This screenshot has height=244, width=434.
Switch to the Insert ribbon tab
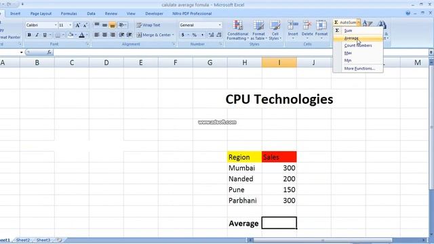click(x=15, y=14)
